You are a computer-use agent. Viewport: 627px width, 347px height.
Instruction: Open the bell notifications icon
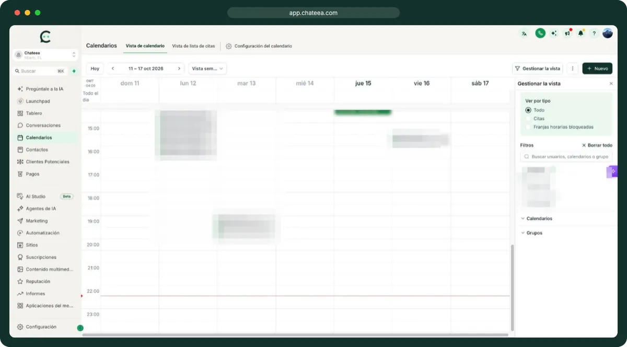click(580, 33)
